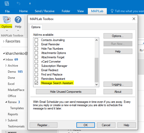This screenshot has width=144, height=133.
Task: Enable the Reminders Assistant checkbox
Action: click(36, 79)
